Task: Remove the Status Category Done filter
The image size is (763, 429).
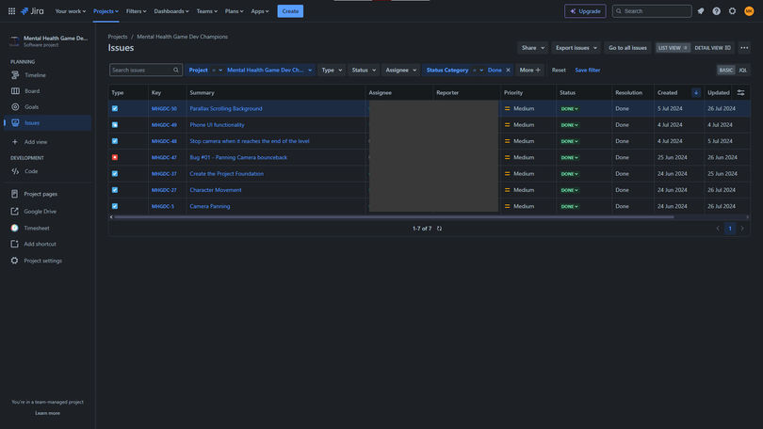Action: click(508, 70)
